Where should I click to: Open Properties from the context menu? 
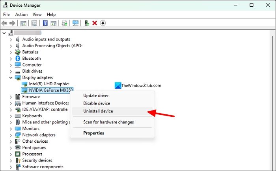112,133
